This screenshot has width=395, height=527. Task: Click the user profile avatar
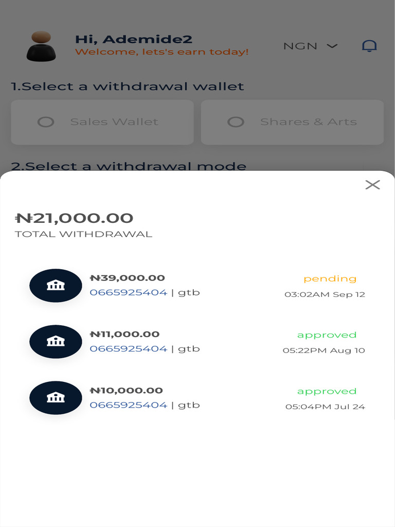point(41,46)
